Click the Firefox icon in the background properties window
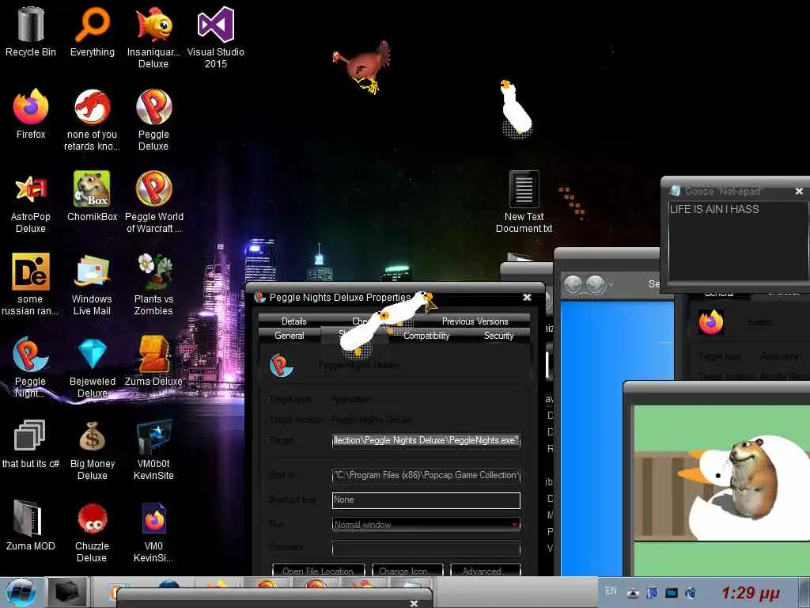This screenshot has width=810, height=608. [711, 322]
